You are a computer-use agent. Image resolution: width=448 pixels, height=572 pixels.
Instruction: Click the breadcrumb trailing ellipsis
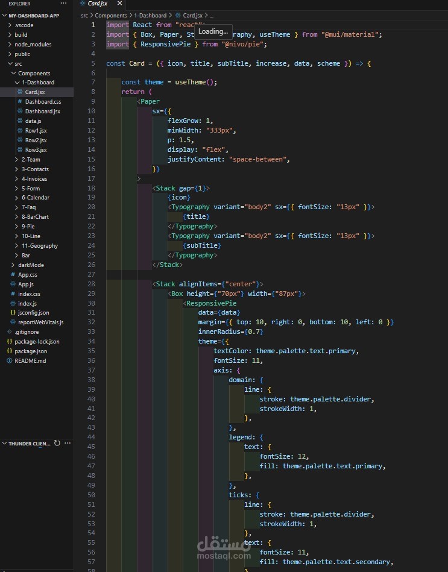point(212,16)
